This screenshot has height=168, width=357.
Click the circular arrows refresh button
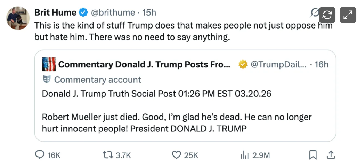(x=327, y=15)
